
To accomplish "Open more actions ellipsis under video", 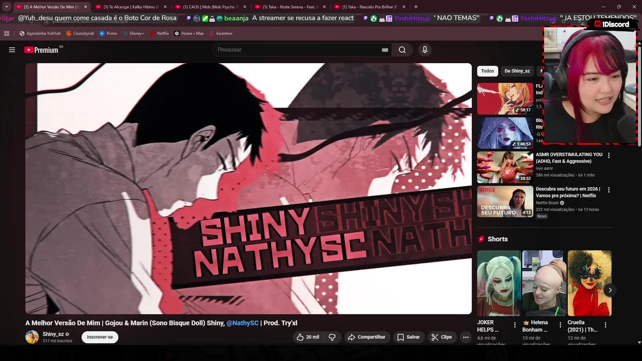I will [465, 337].
